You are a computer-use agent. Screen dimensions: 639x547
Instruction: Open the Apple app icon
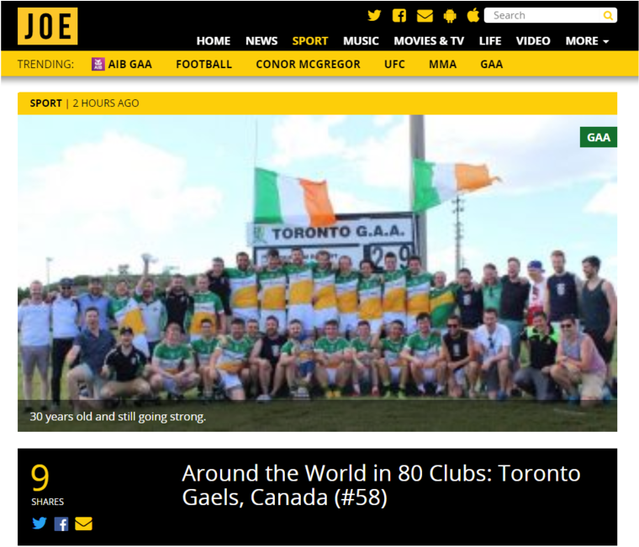click(x=473, y=15)
